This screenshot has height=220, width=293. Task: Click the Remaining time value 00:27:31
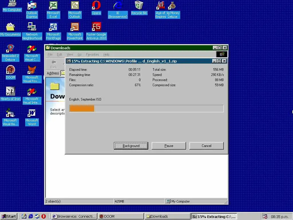[134, 75]
